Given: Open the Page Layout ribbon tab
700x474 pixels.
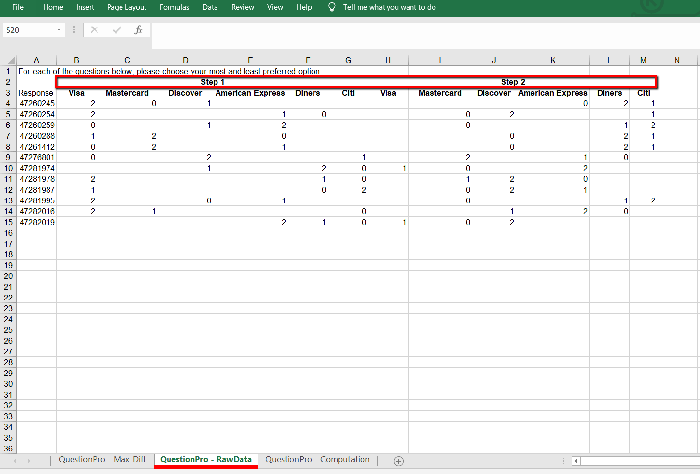Looking at the screenshot, I should 126,7.
